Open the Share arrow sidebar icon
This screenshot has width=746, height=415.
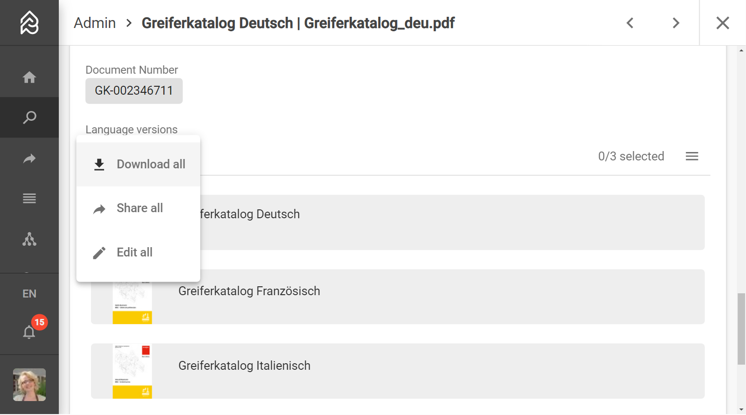pos(29,159)
